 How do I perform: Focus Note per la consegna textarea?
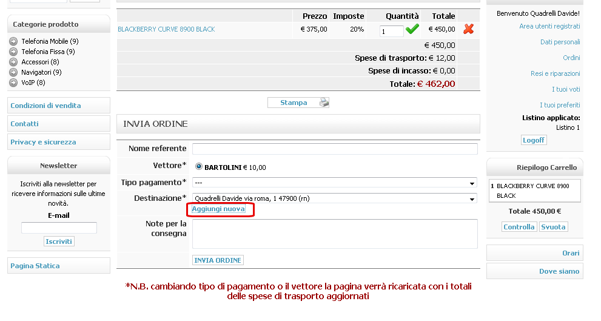click(x=335, y=234)
